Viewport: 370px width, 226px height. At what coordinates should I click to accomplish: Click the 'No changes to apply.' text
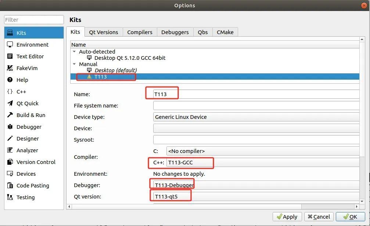click(179, 174)
